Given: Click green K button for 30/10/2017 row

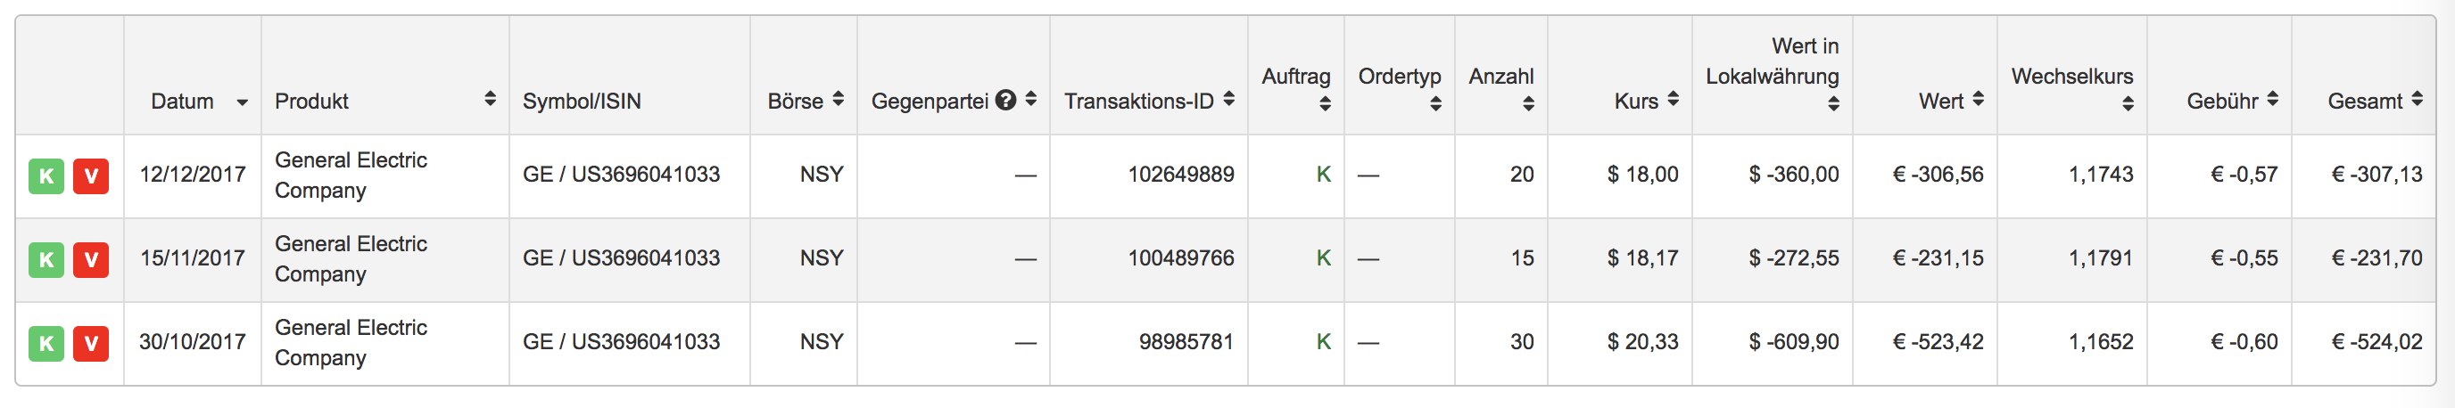Looking at the screenshot, I should coord(46,343).
